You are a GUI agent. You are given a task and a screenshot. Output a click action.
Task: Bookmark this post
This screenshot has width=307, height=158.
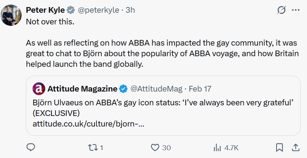[x=279, y=147]
